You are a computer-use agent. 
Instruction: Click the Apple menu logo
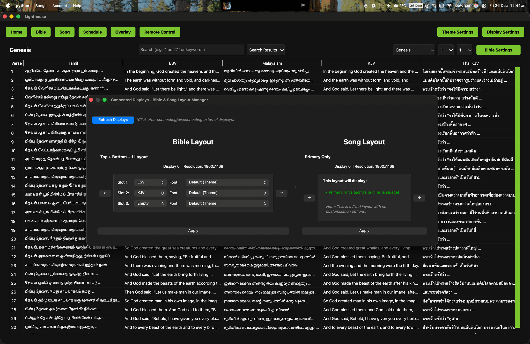(8, 6)
